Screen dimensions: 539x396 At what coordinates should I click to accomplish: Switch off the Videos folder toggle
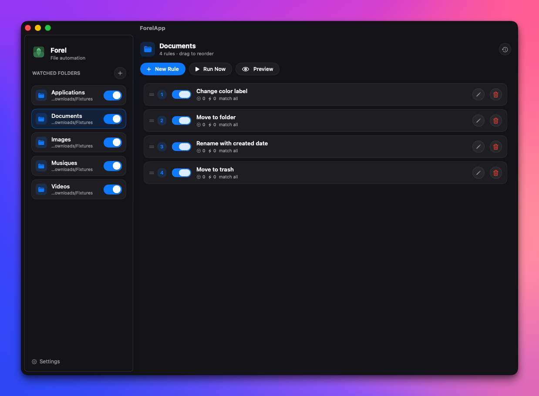click(113, 189)
